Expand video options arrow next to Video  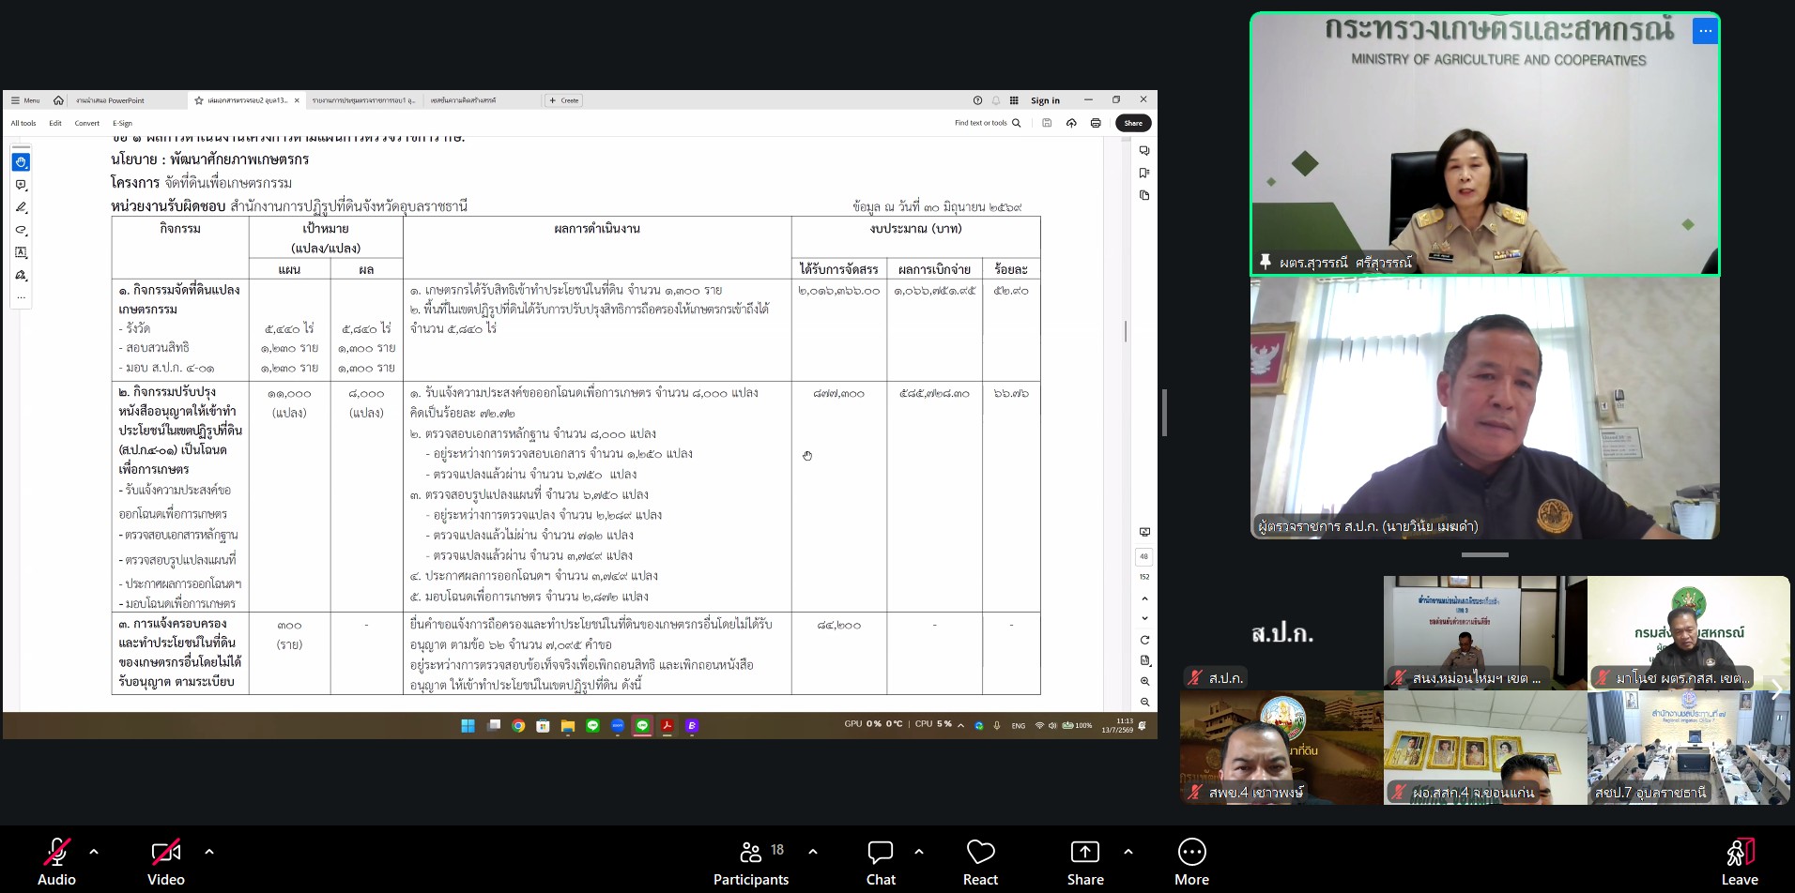[209, 852]
